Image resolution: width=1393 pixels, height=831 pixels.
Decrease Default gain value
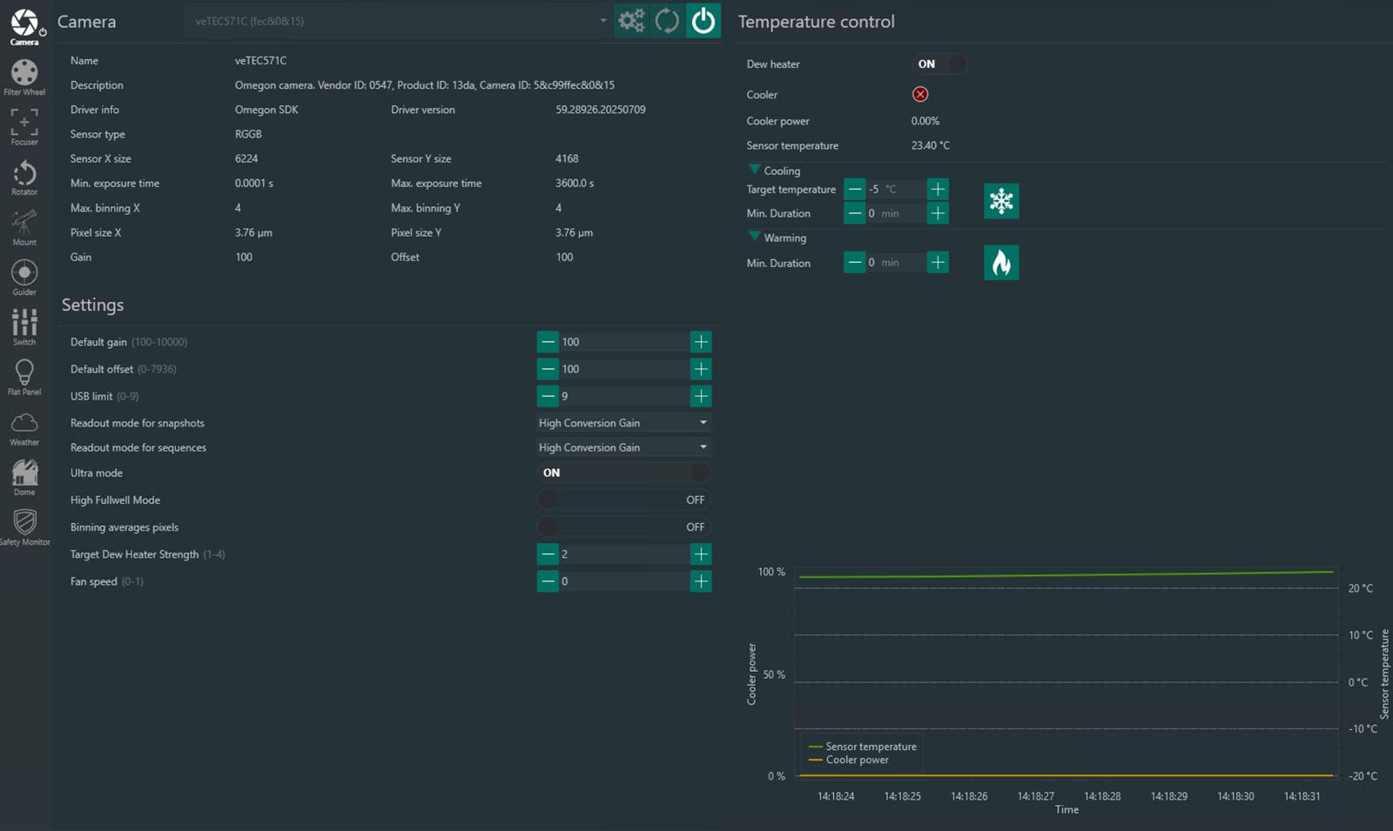pos(548,342)
